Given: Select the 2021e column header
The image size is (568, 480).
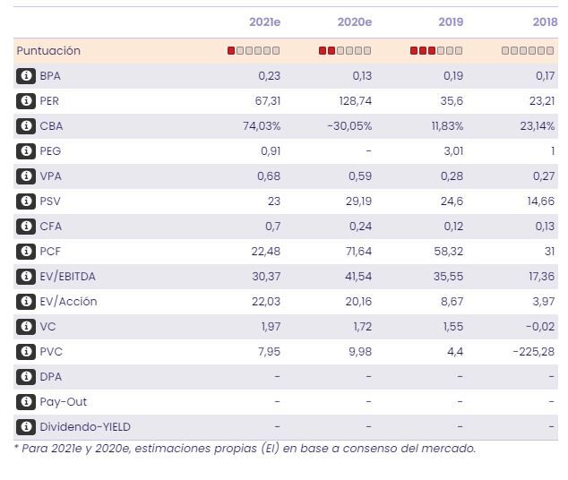Looking at the screenshot, I should (x=264, y=21).
